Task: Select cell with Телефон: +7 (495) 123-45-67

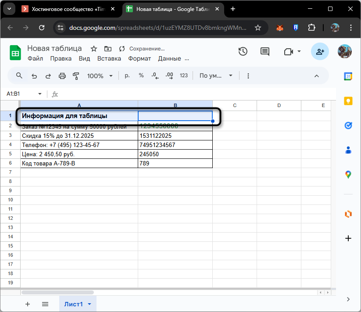Action: click(79, 145)
